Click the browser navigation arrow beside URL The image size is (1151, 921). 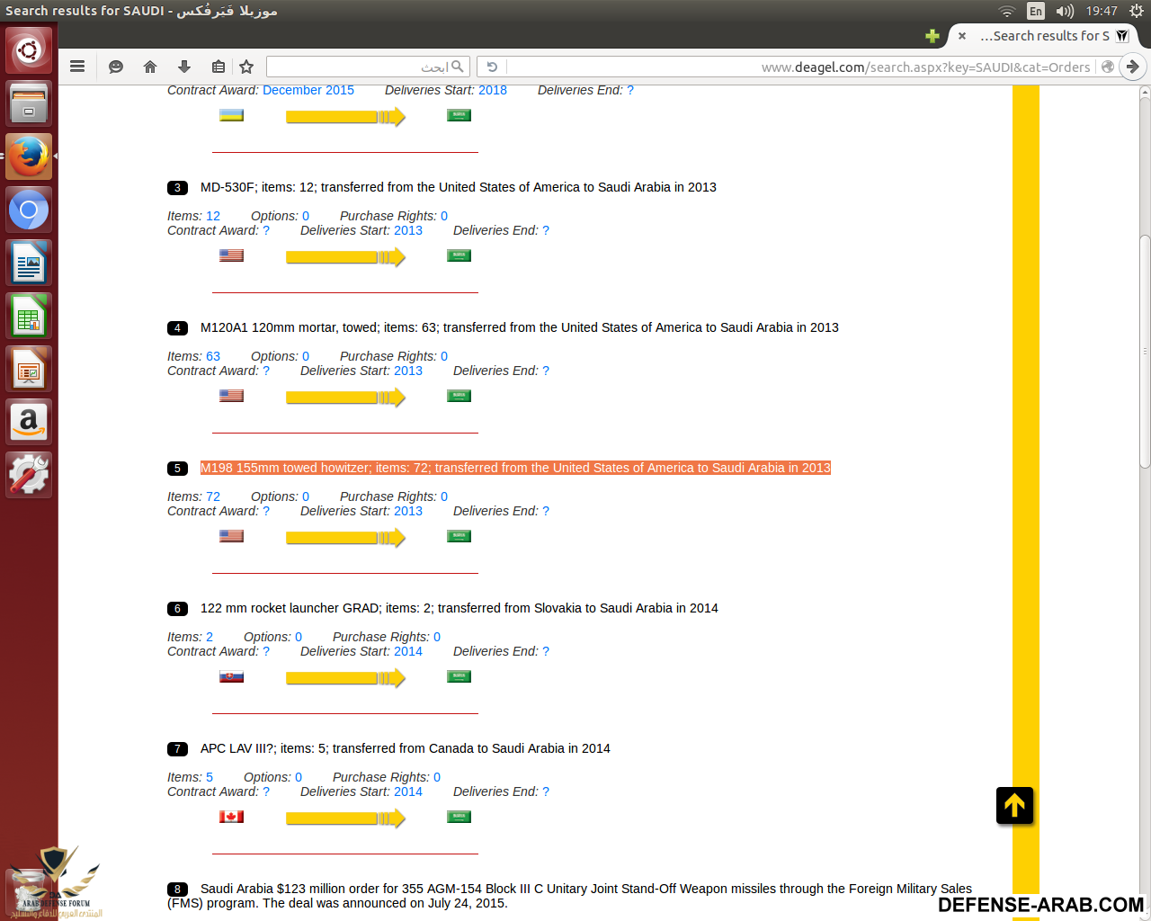[1133, 67]
